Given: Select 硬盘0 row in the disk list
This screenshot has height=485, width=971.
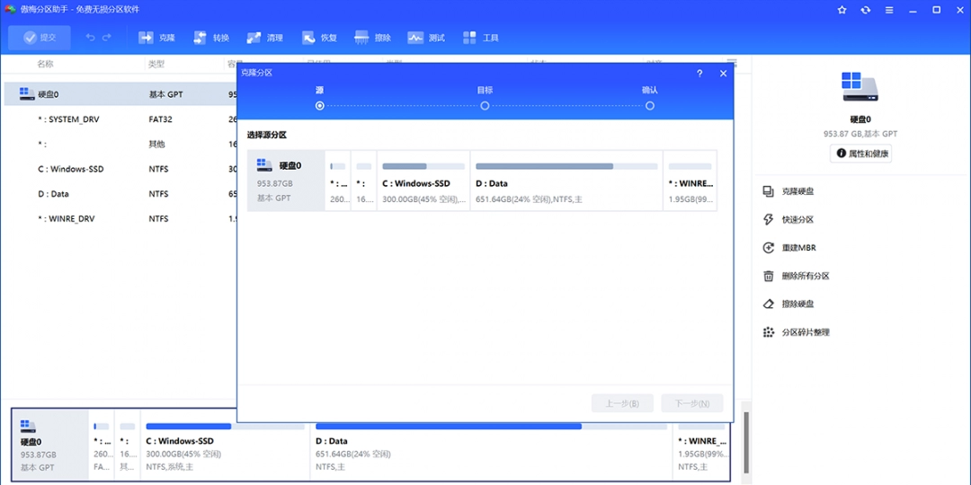Looking at the screenshot, I should [49, 94].
